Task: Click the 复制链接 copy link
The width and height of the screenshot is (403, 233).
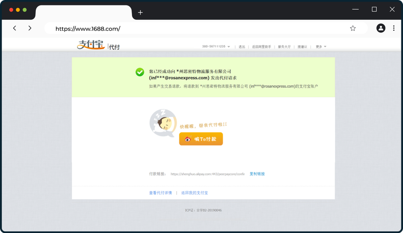Action: click(257, 174)
